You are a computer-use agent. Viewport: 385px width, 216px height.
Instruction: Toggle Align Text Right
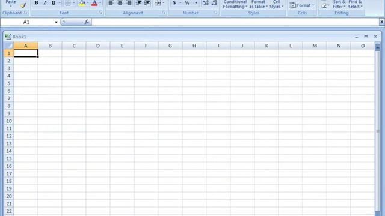128,3
